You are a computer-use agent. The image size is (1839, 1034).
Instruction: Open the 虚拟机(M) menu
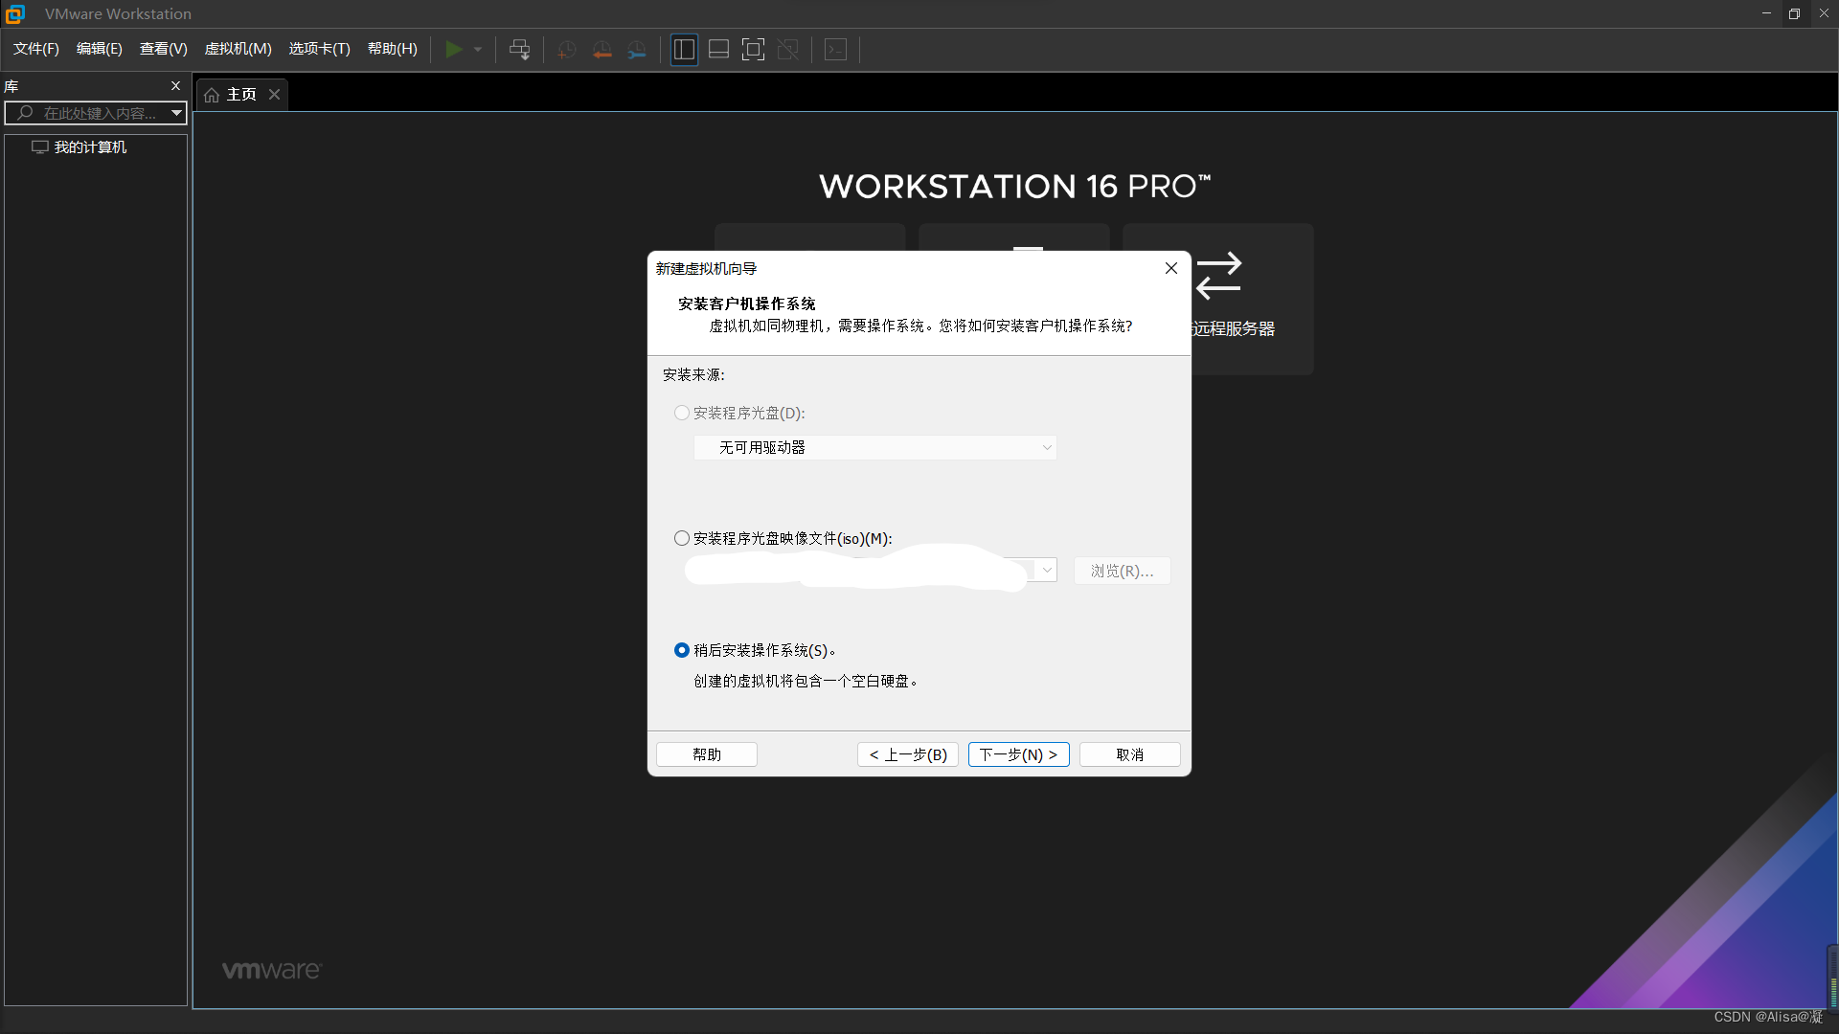[238, 49]
